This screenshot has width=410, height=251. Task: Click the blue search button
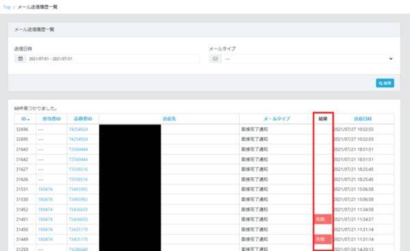click(385, 83)
